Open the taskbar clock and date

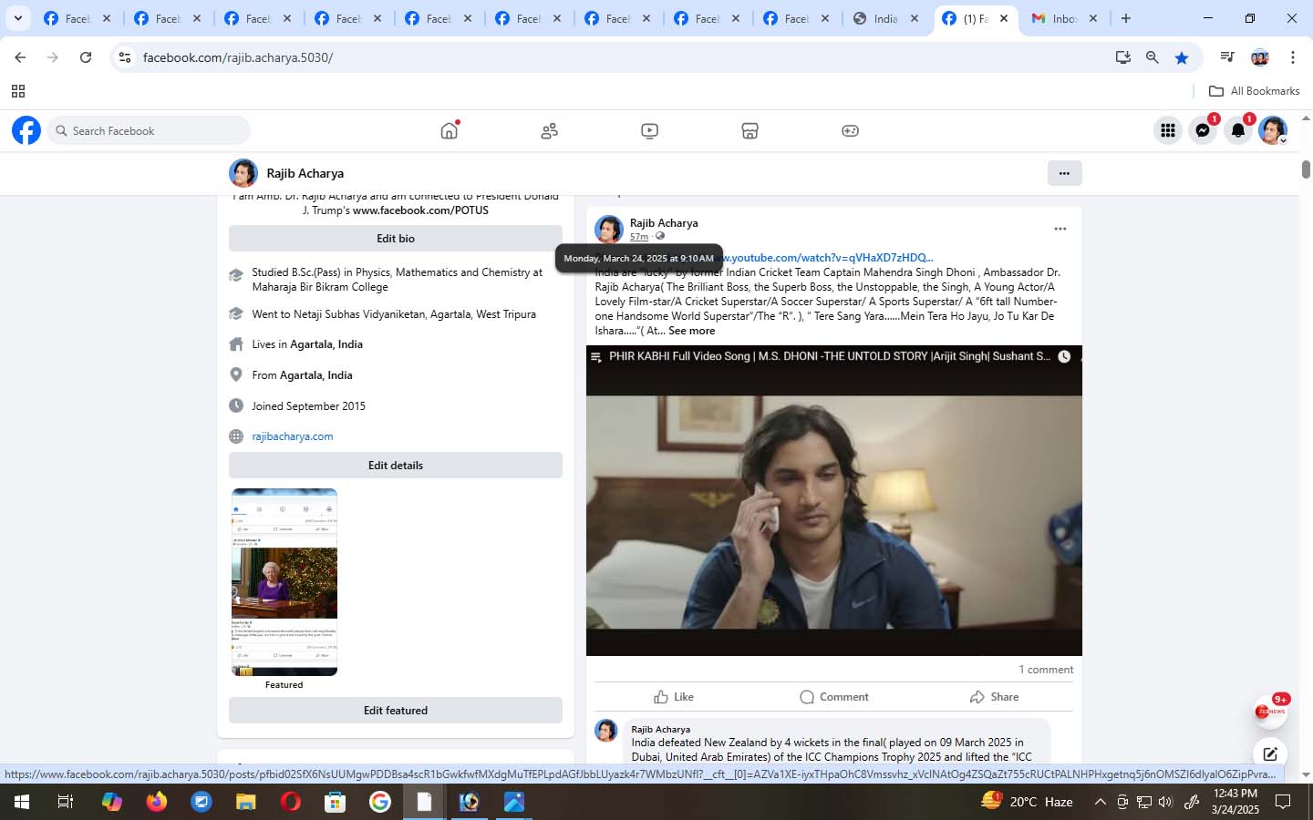[1235, 802]
